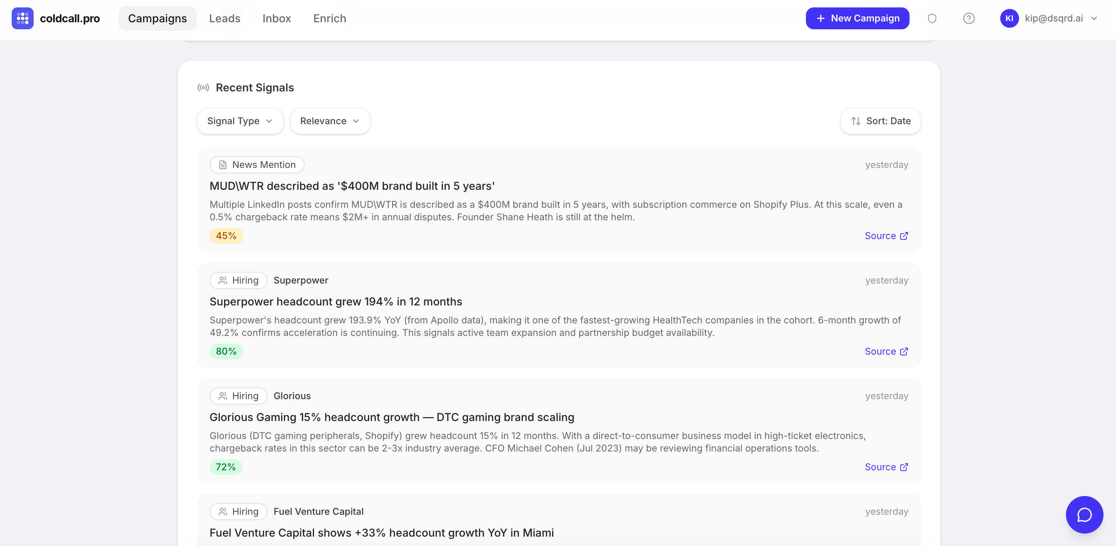
Task: Click the Hiring tag on Fuel Venture Capital
Action: (x=238, y=511)
